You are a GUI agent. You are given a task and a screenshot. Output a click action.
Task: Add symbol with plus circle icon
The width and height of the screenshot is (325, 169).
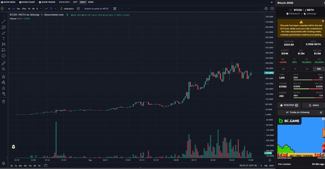click(2, 9)
